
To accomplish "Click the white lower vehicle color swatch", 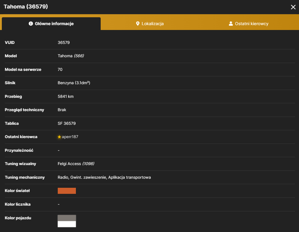I will coord(67,224).
